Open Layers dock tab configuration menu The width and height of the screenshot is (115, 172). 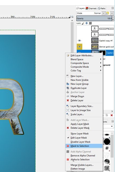[x=113, y=8]
